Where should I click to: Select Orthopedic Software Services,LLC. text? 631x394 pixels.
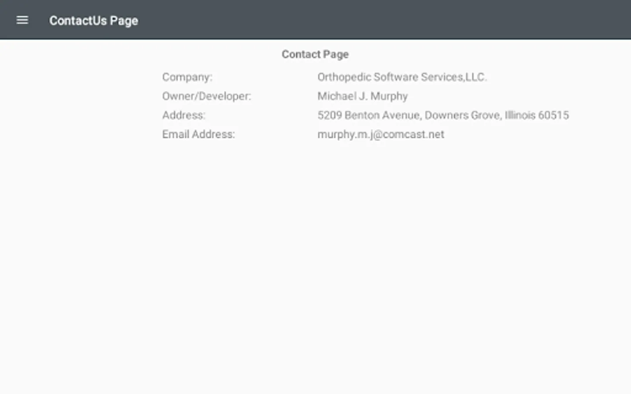pos(402,77)
